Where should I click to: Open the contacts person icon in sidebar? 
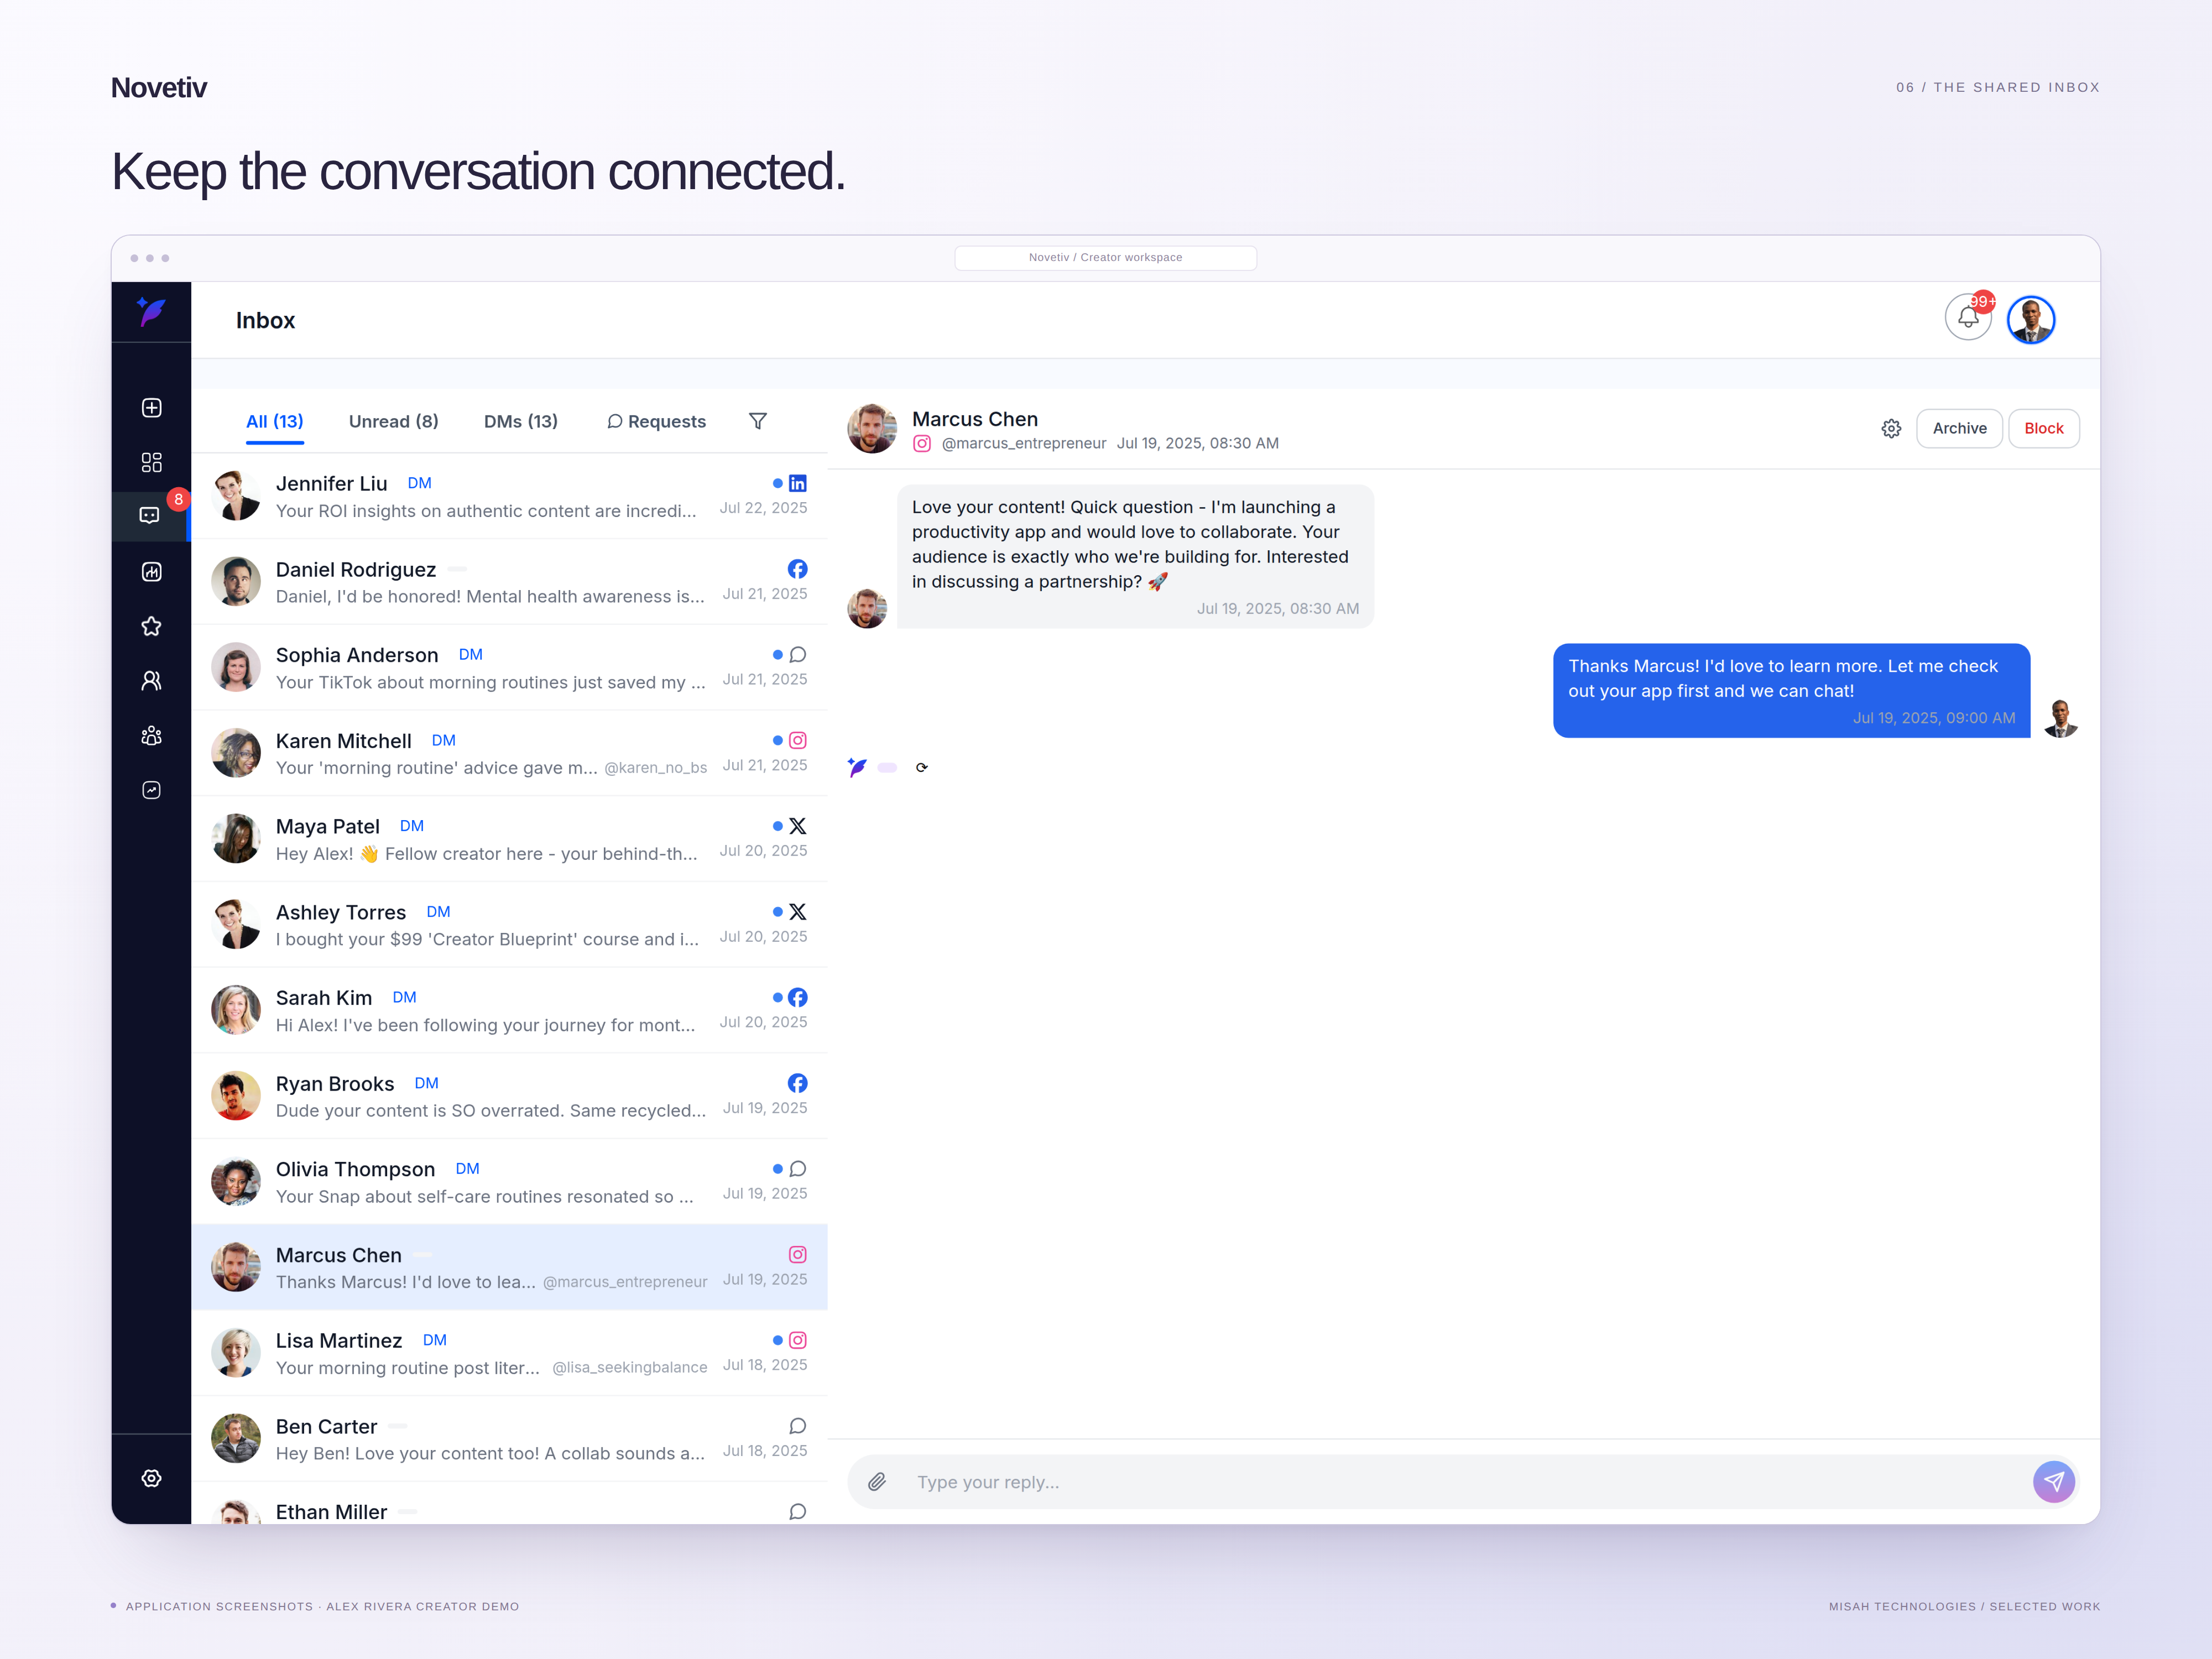151,681
